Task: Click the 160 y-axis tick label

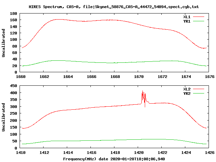Action: (13, 20)
